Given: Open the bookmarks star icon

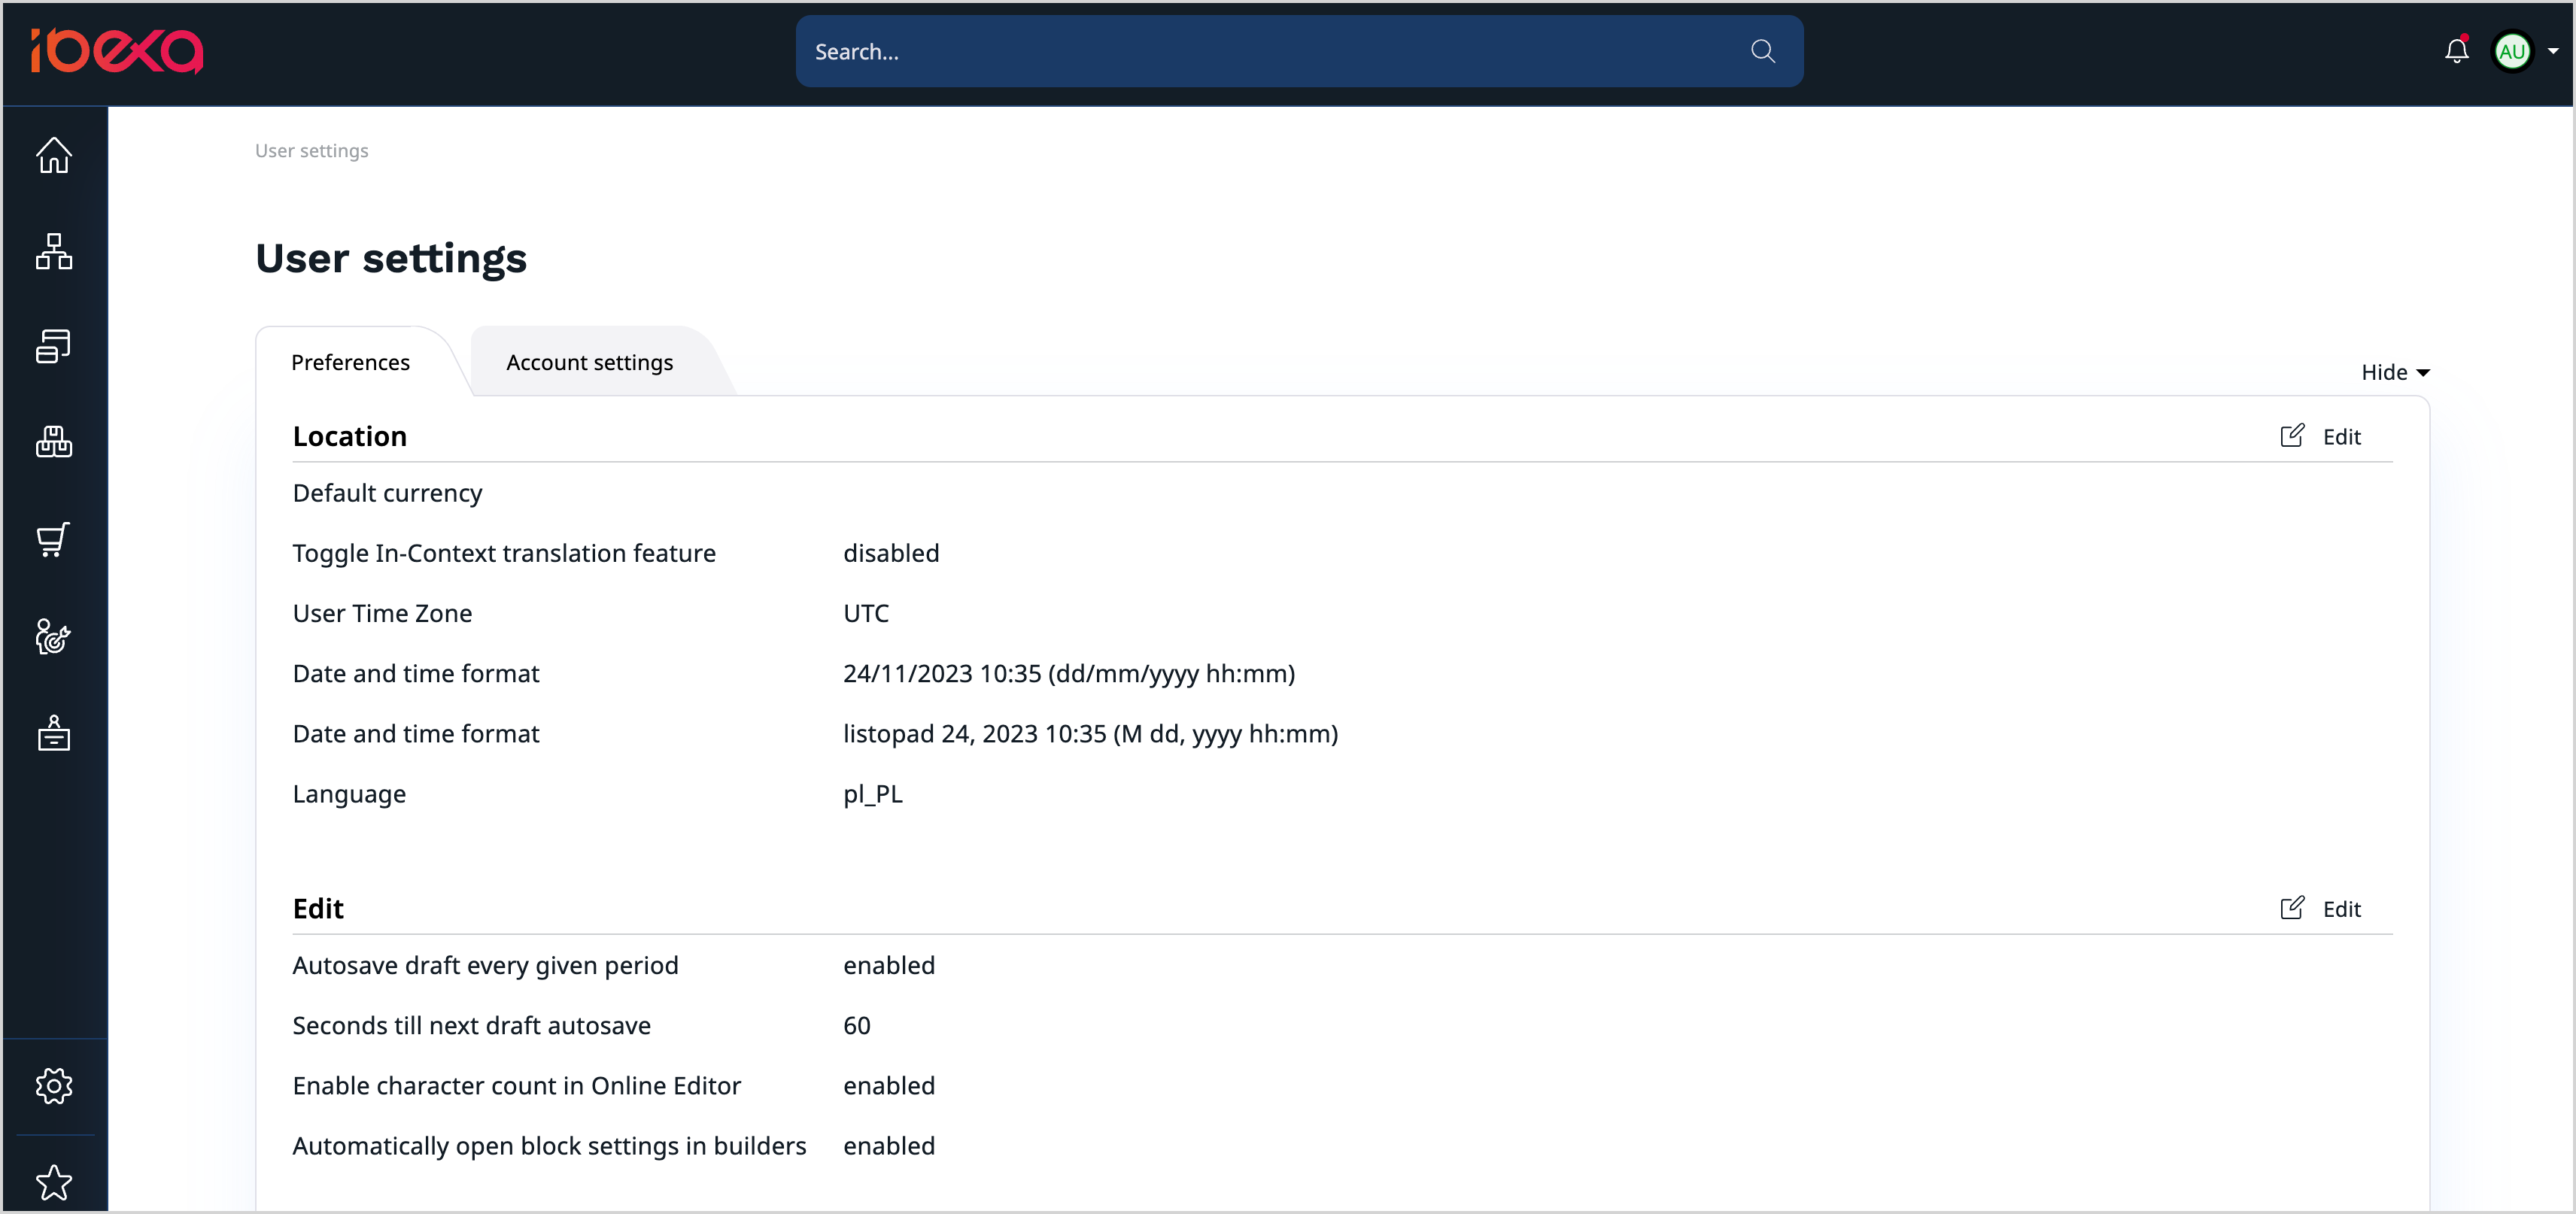Looking at the screenshot, I should pos(54,1182).
